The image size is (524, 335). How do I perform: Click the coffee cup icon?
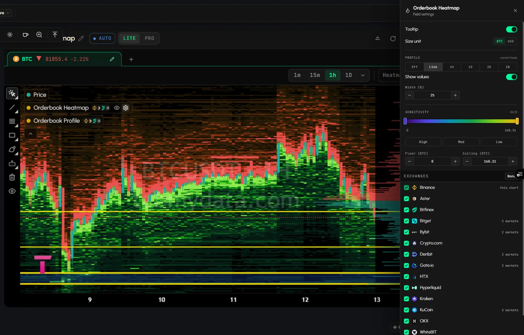25,35
